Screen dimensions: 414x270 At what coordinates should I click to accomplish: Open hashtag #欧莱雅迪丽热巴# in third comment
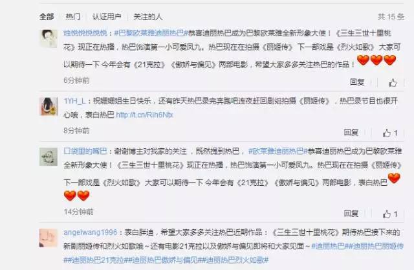[278, 151]
